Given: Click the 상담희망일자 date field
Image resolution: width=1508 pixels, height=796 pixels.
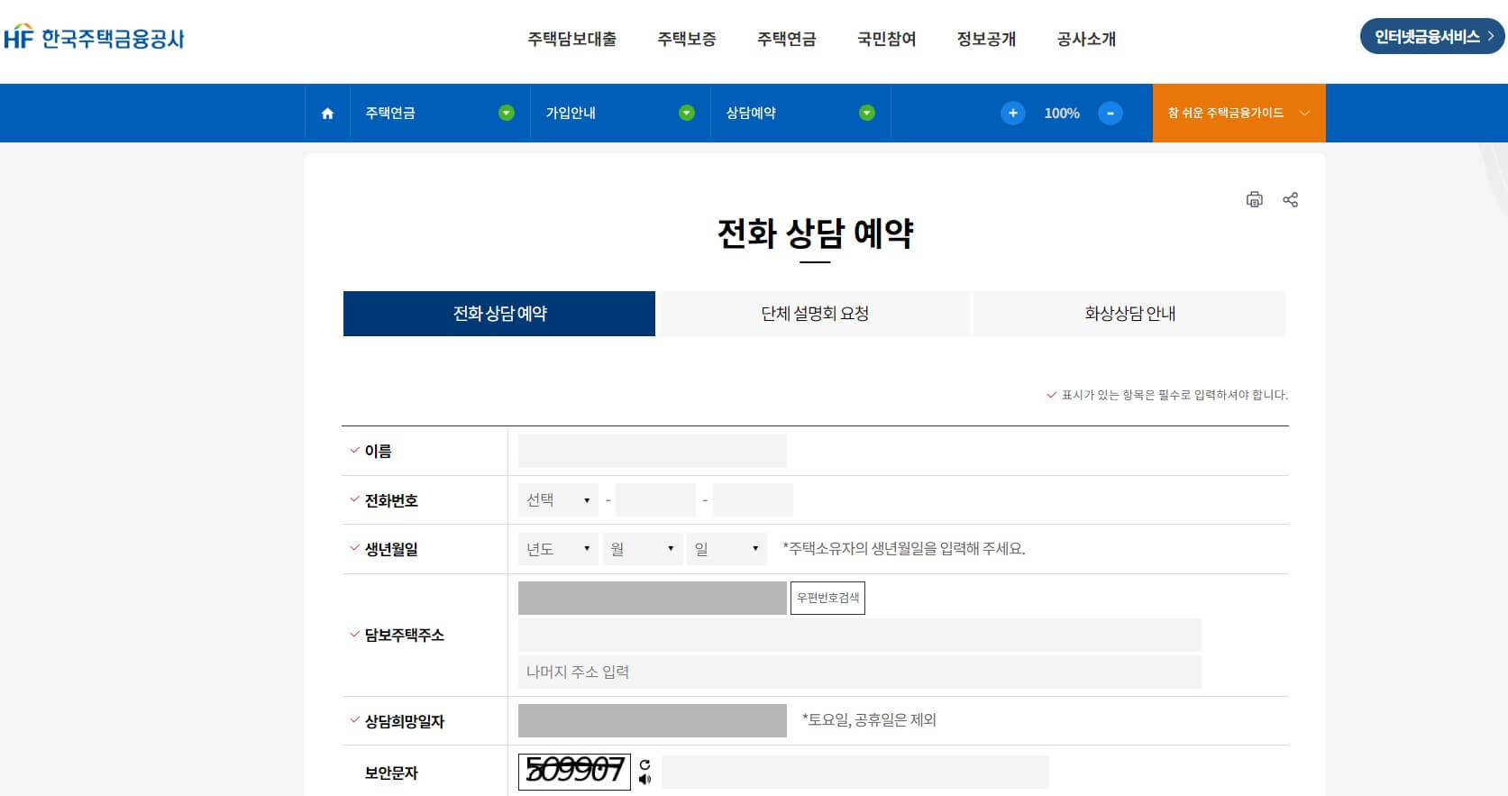Looking at the screenshot, I should [653, 720].
